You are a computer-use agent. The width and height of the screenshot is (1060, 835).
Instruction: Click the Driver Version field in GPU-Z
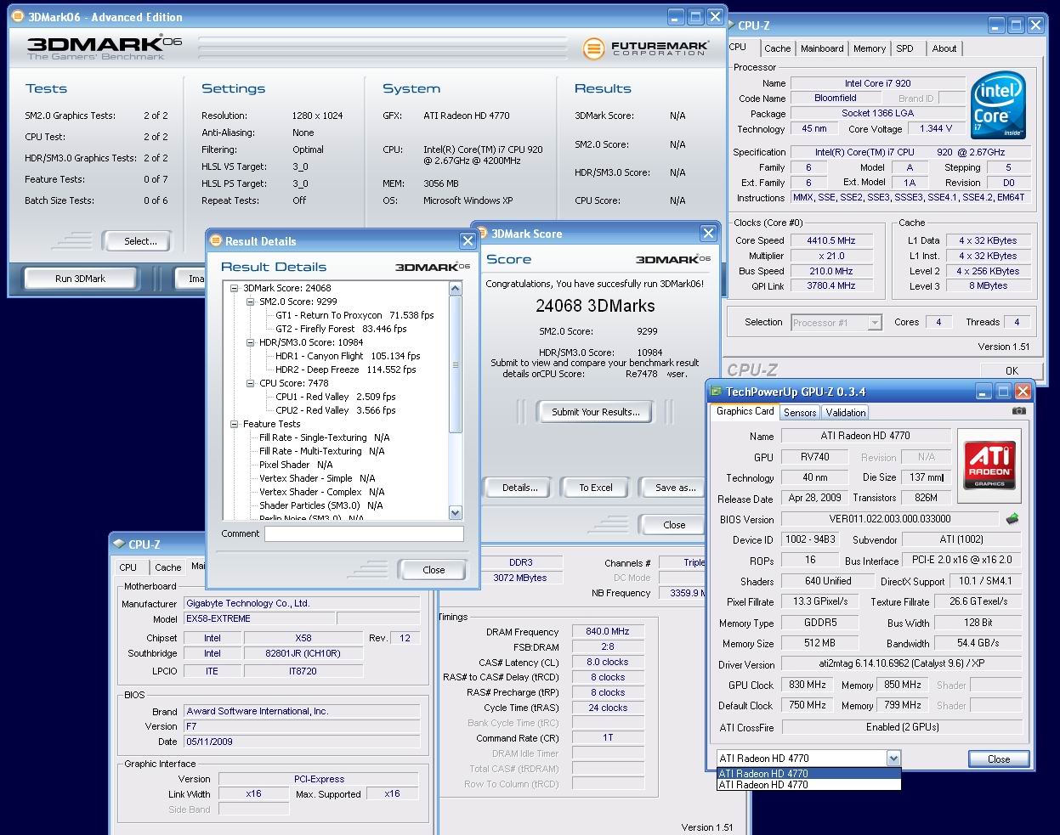(901, 664)
